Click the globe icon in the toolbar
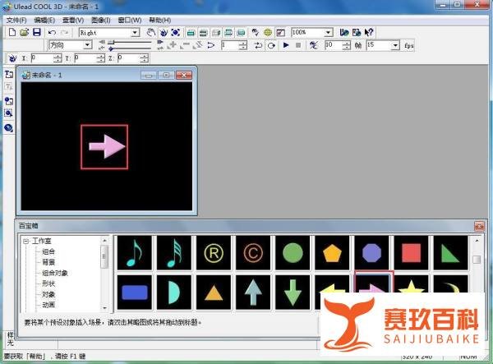 [268, 32]
